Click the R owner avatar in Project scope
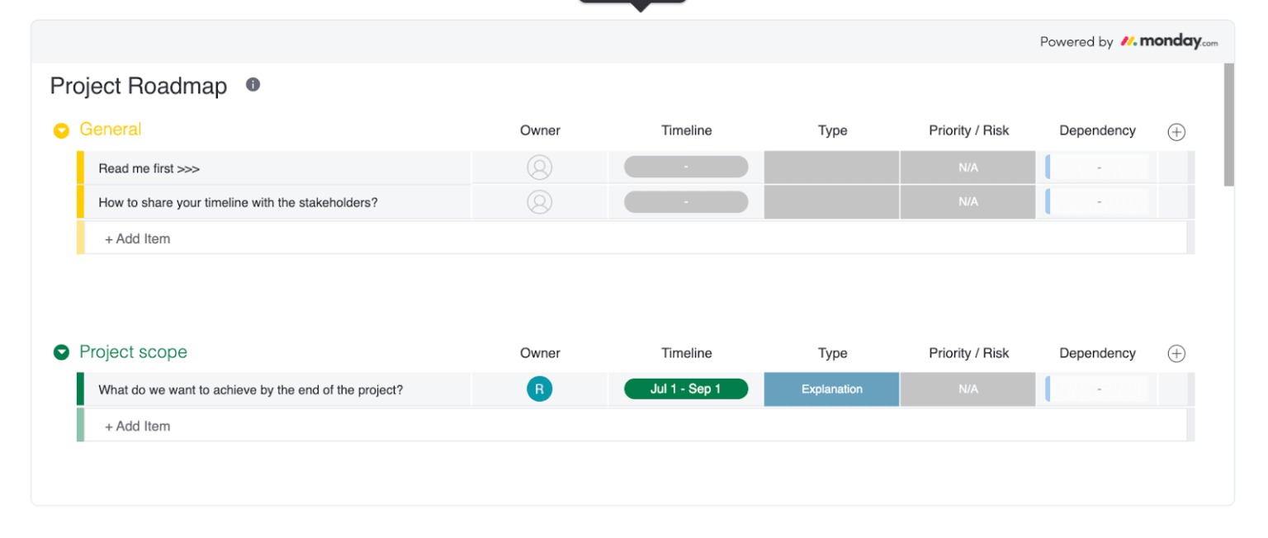The height and width of the screenshot is (538, 1268). click(x=539, y=389)
